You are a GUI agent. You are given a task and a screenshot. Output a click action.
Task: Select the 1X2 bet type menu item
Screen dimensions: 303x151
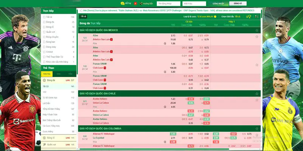click(x=45, y=92)
